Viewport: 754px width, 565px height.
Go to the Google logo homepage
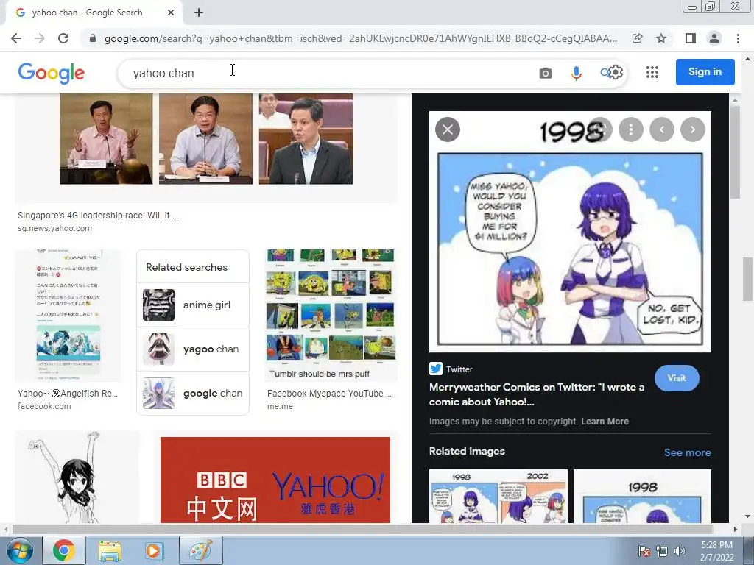coord(52,73)
